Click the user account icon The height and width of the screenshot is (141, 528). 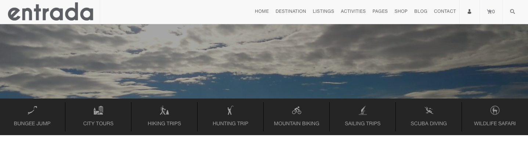pos(469,11)
